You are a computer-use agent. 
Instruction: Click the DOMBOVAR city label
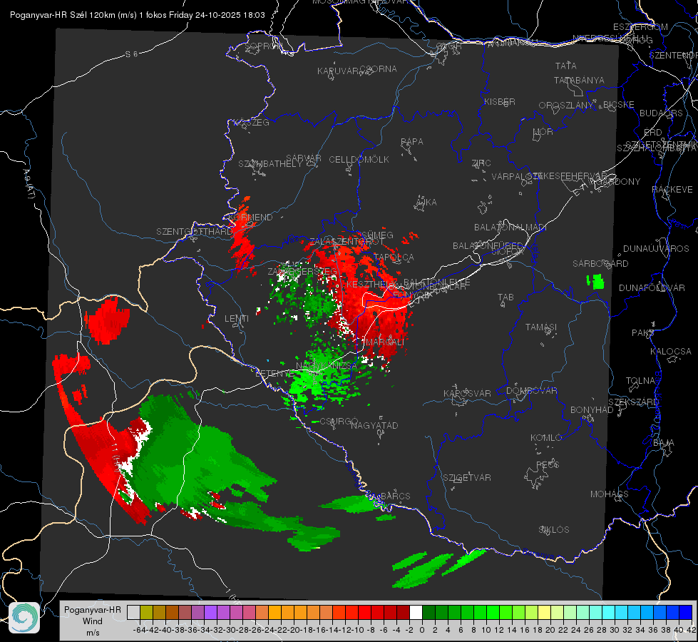coord(531,391)
